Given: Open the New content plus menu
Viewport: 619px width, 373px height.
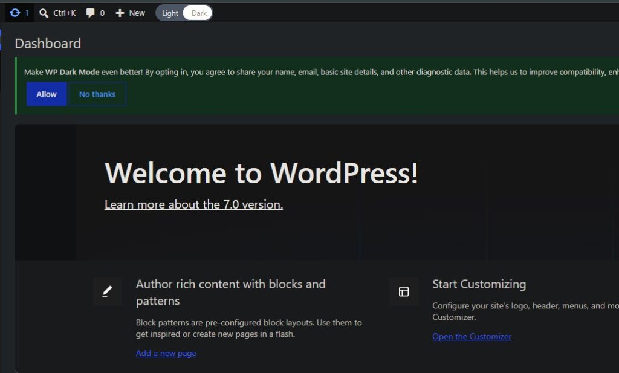Looking at the screenshot, I should [x=131, y=13].
